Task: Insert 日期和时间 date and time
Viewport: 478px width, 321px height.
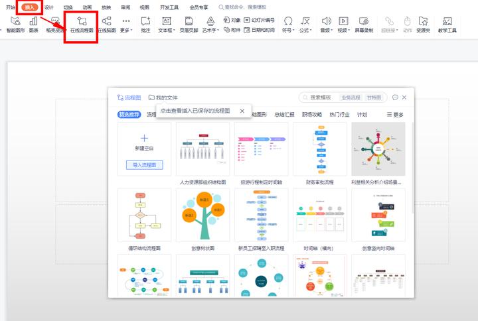Action: tap(259, 30)
